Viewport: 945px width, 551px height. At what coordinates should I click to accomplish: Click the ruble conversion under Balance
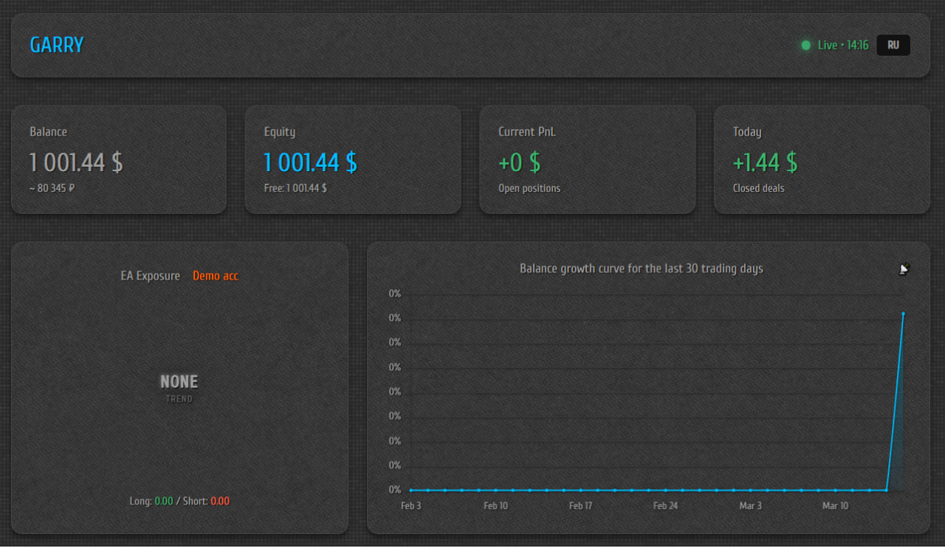tap(52, 188)
